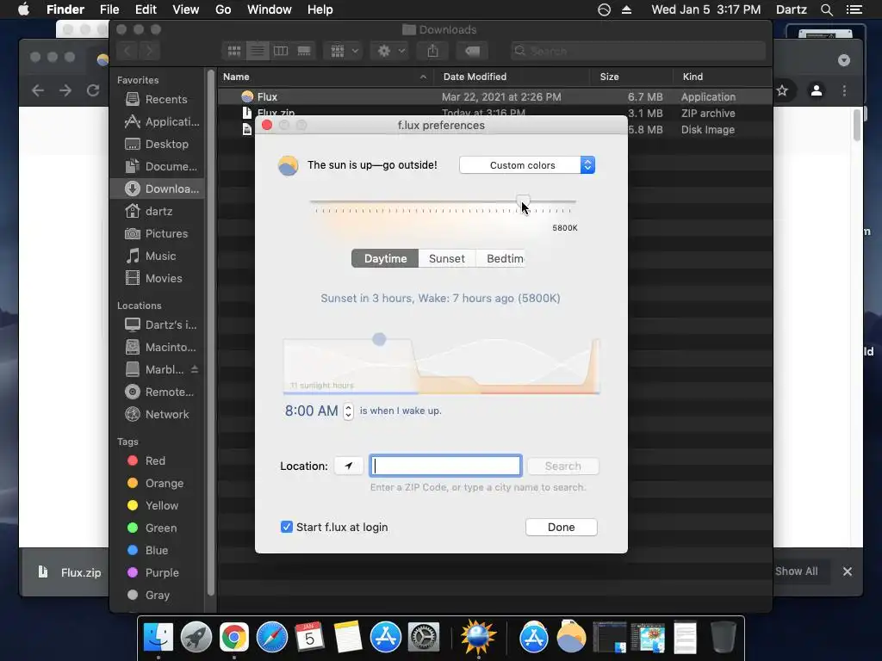Switch Finder to icon view
The height and width of the screenshot is (661, 882).
[x=234, y=51]
